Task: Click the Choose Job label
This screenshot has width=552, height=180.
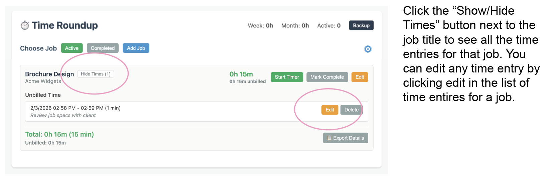Action: coord(38,48)
